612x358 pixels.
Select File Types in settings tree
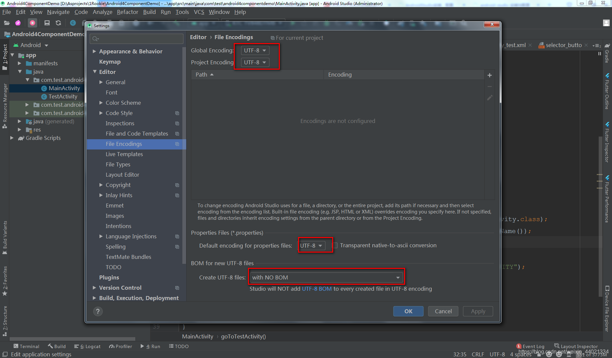point(118,164)
